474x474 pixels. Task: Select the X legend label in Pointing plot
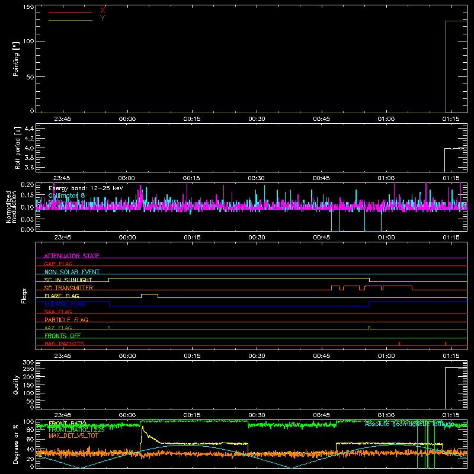(x=103, y=10)
